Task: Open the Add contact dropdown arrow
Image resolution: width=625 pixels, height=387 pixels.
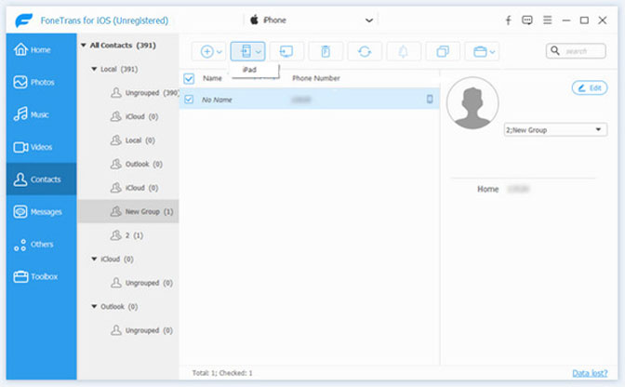Action: point(219,52)
